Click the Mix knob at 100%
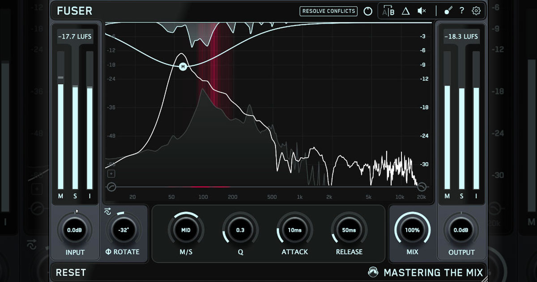 (412, 231)
